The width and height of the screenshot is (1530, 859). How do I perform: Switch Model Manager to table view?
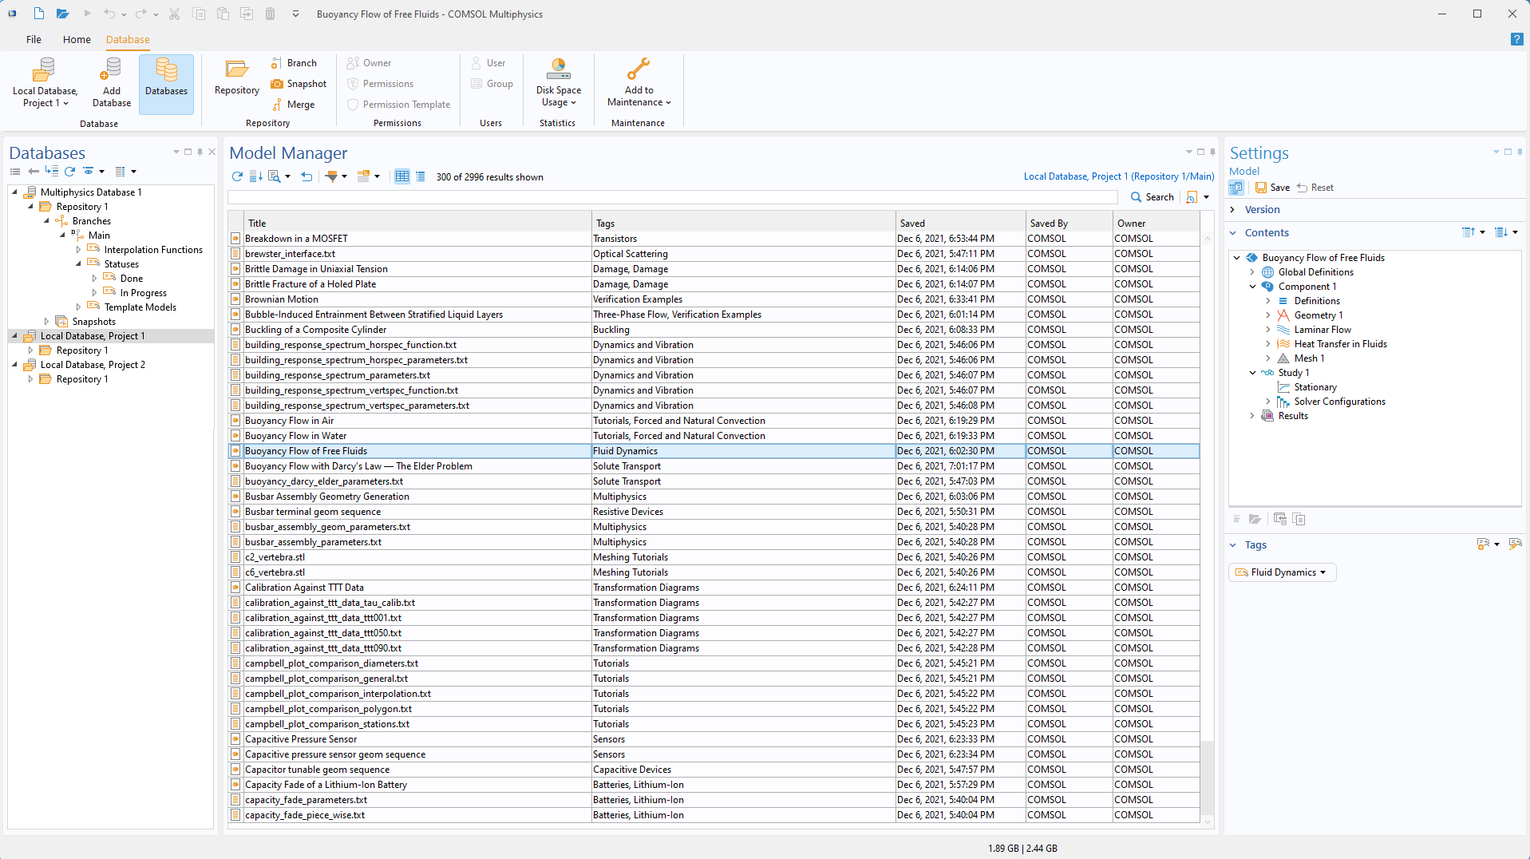(x=402, y=176)
